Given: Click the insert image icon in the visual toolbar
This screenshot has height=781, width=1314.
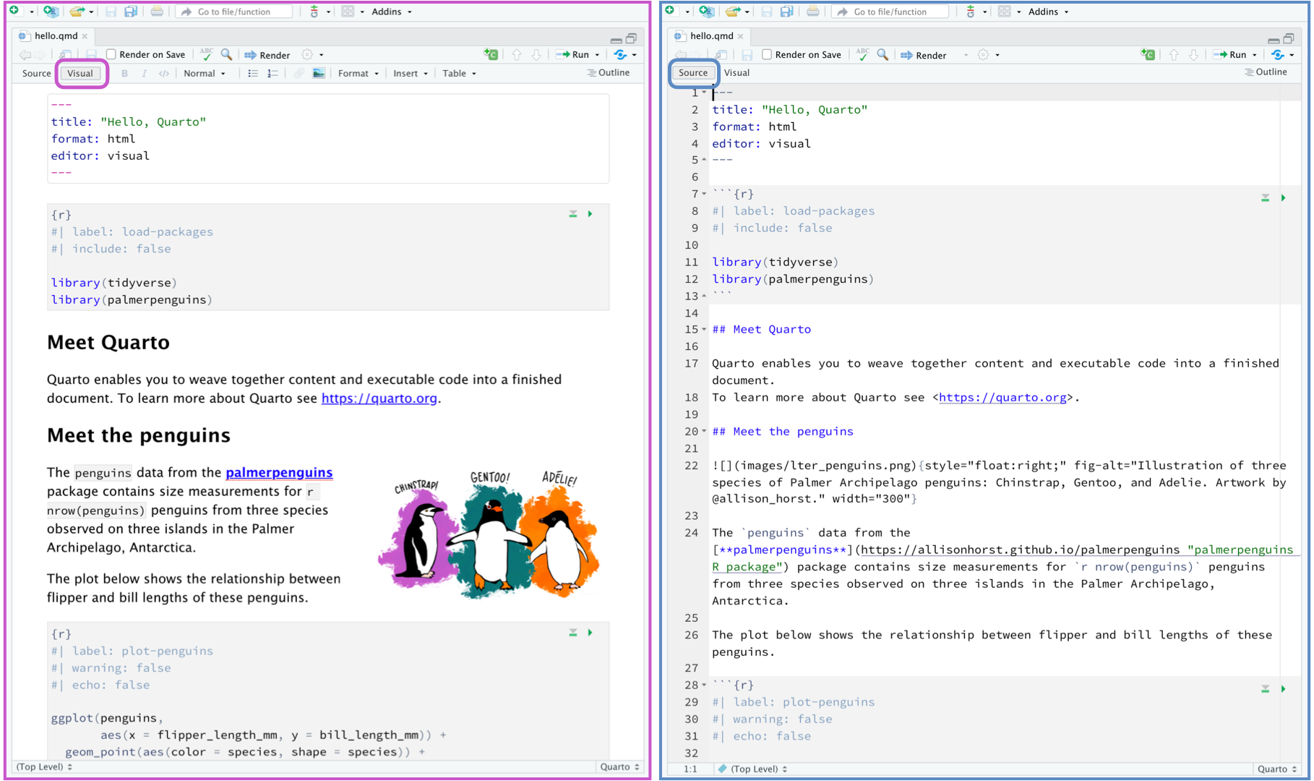Looking at the screenshot, I should pos(319,73).
